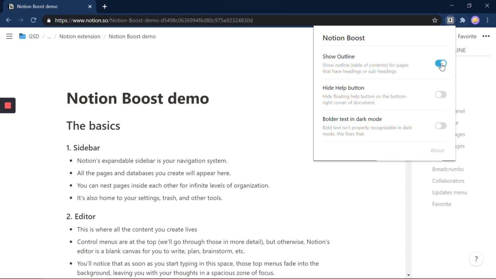Go to Notion extension breadcrumb
The width and height of the screenshot is (496, 279).
click(x=80, y=36)
